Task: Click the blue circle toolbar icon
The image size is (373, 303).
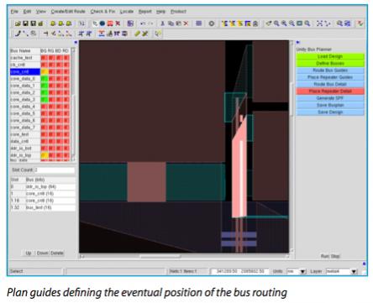Action: click(x=102, y=24)
